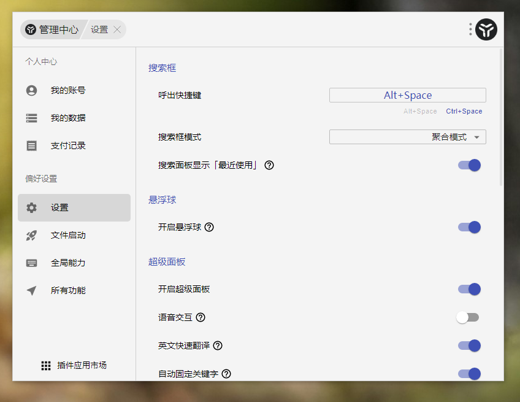The width and height of the screenshot is (520, 402).
Task: Open 所有功能 in the sidebar
Action: 74,290
